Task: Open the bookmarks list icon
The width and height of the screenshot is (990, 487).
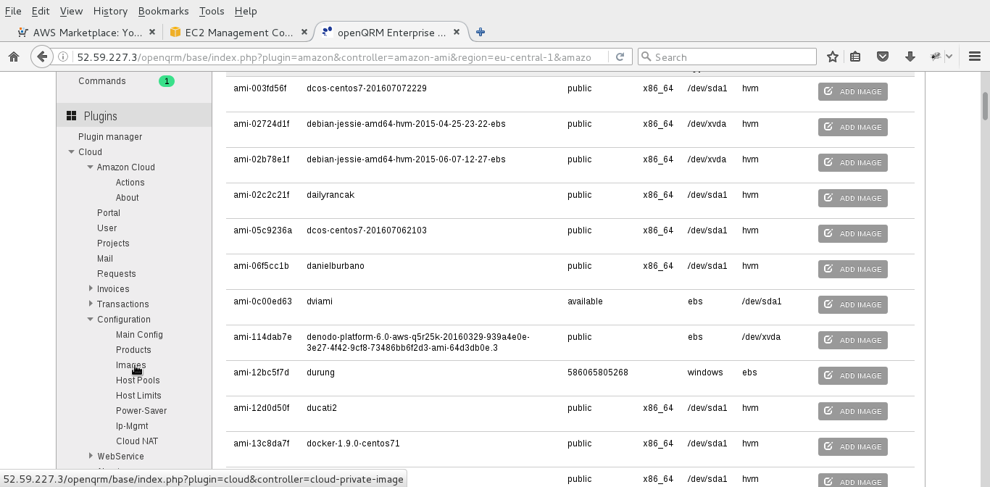Action: pos(855,57)
